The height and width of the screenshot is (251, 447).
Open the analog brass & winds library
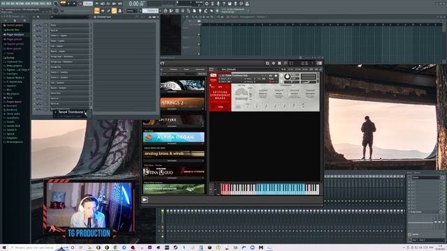174,154
